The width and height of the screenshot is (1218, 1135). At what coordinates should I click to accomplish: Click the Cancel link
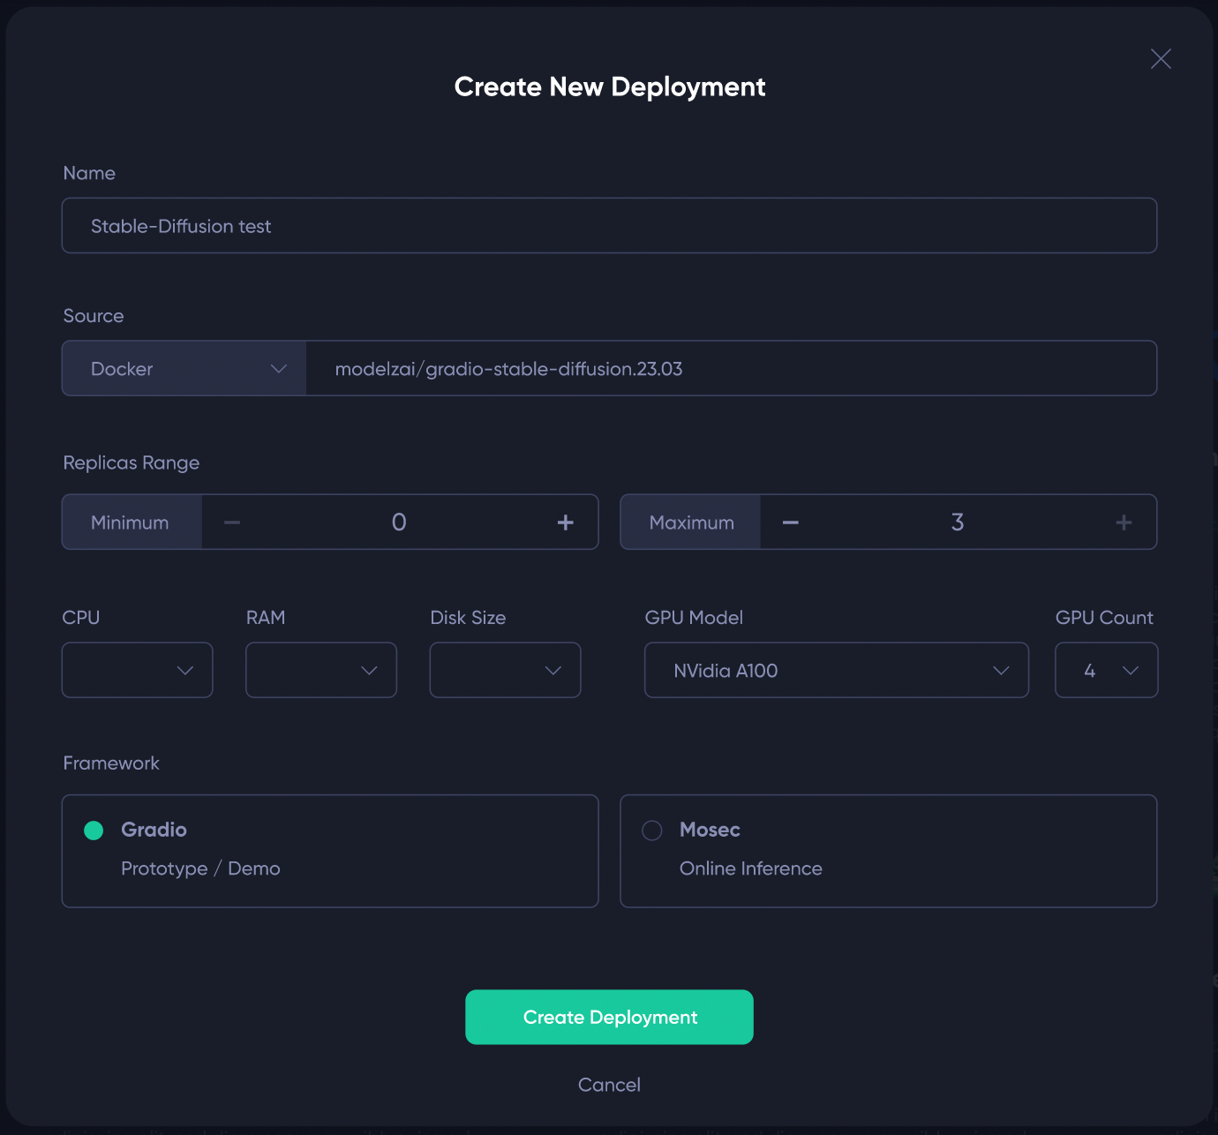pos(609,1085)
